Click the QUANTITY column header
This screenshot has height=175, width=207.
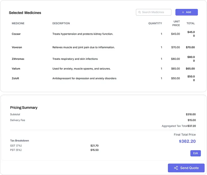click(155, 23)
